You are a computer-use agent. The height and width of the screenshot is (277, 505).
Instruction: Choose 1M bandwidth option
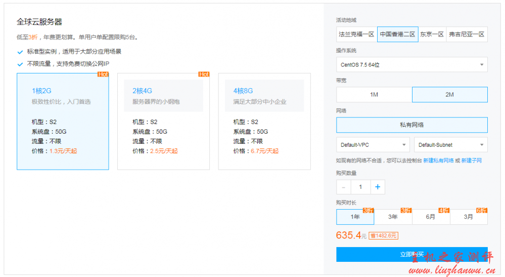click(374, 95)
